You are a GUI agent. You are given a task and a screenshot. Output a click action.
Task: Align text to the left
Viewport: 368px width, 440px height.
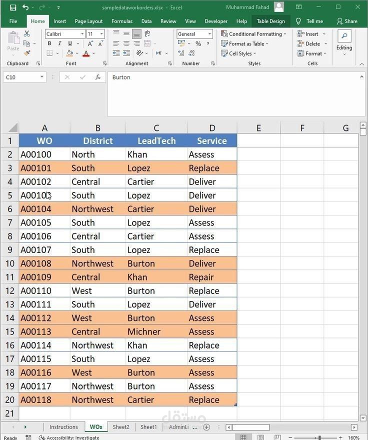116,43
